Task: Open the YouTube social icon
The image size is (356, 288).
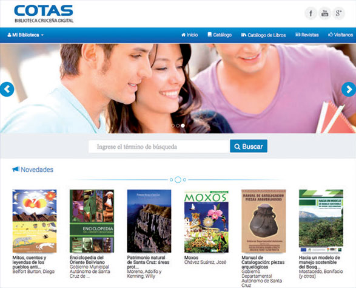Action: tap(324, 13)
